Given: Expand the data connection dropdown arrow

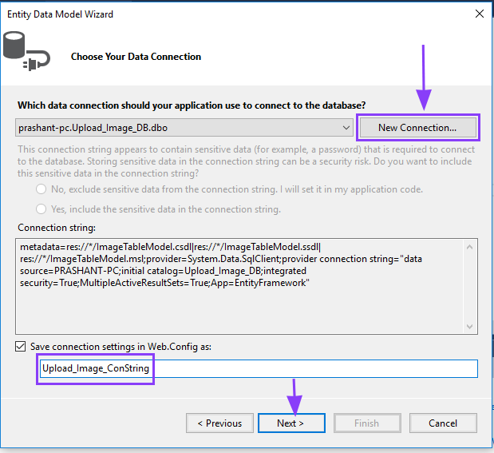Looking at the screenshot, I should [x=346, y=128].
